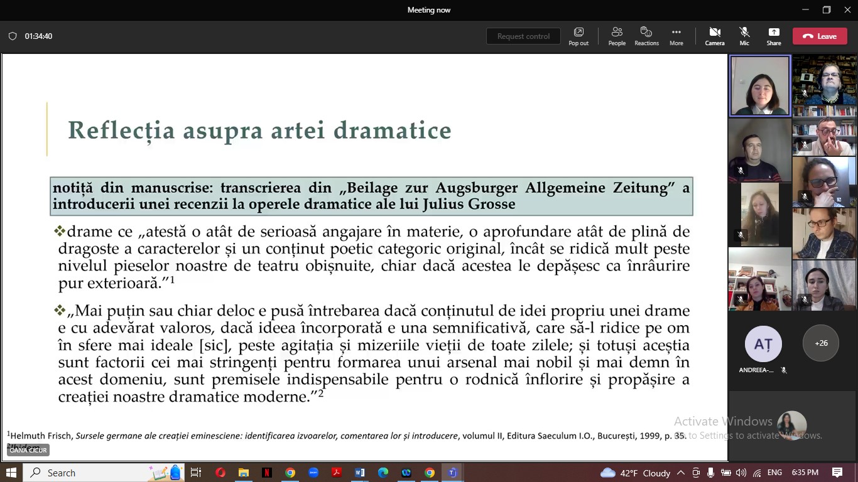Click the OANA CICUR presenter name tag
The height and width of the screenshot is (482, 858).
click(x=28, y=450)
